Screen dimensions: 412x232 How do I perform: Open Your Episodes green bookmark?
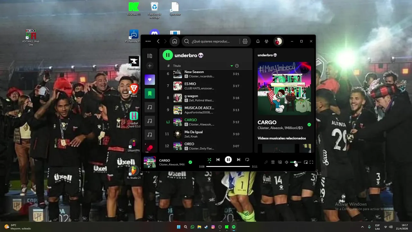pyautogui.click(x=150, y=93)
